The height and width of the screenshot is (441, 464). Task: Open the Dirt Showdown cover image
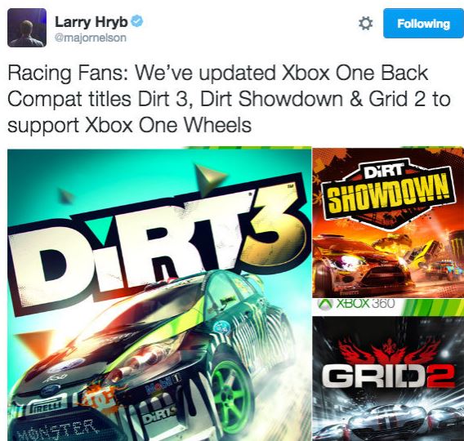coord(388,223)
